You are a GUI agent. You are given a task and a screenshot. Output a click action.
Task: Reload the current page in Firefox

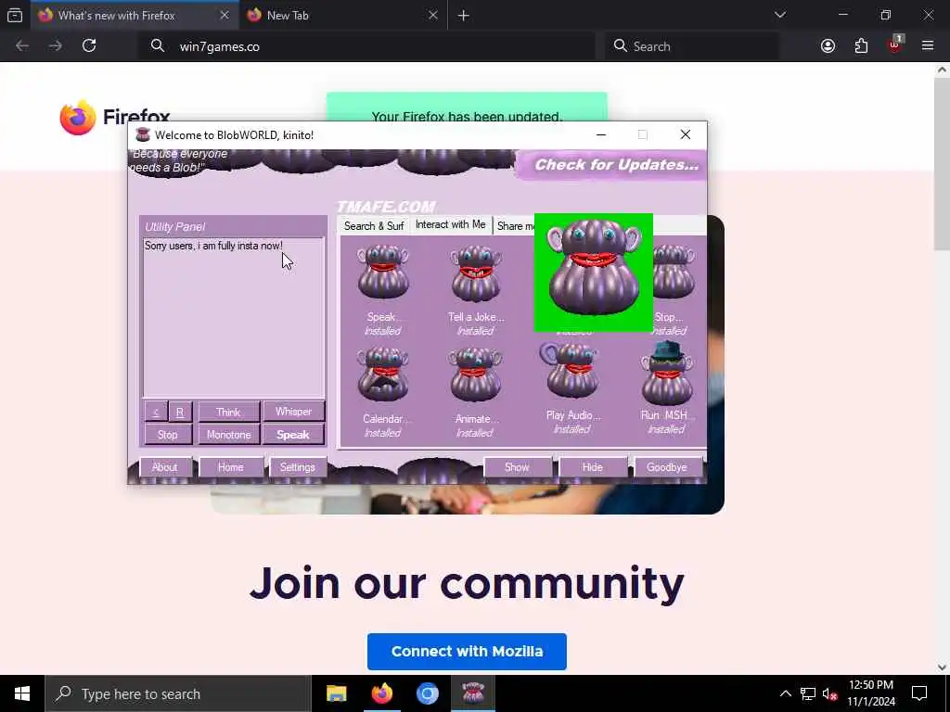89,46
